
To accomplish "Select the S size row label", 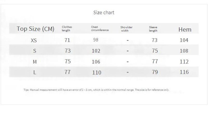I will pos(34,51).
